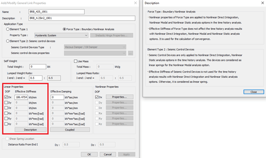Check the Rz linear DOF checkbox

point(6,124)
